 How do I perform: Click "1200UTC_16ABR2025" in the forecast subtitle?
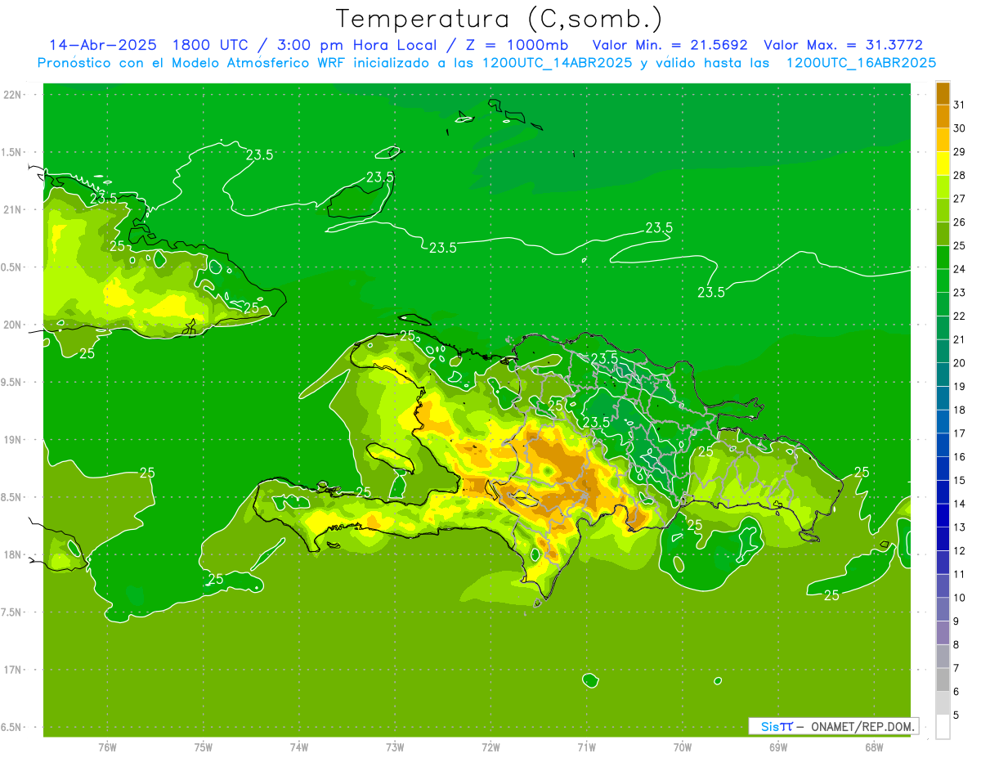click(861, 63)
